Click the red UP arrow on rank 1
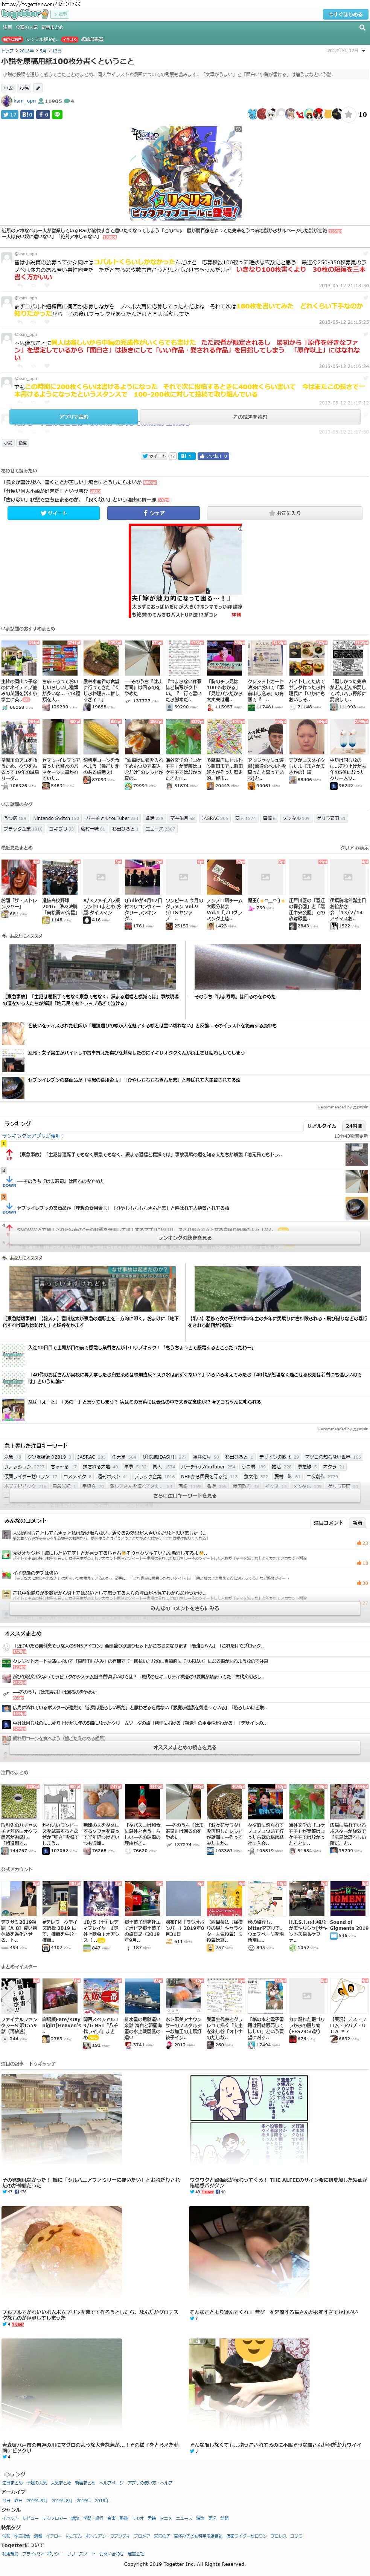The width and height of the screenshot is (370, 2576). coord(9,1154)
